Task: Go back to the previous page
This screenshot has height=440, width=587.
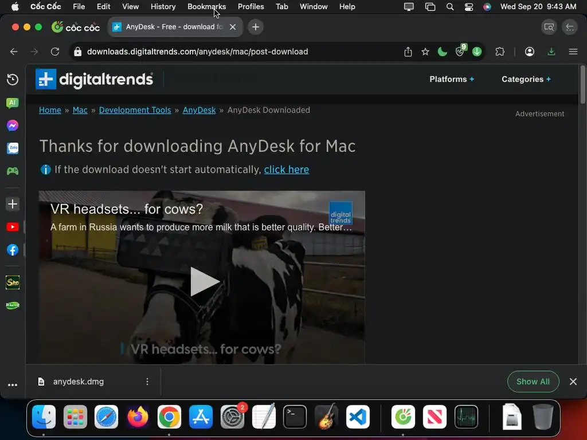Action: tap(14, 52)
